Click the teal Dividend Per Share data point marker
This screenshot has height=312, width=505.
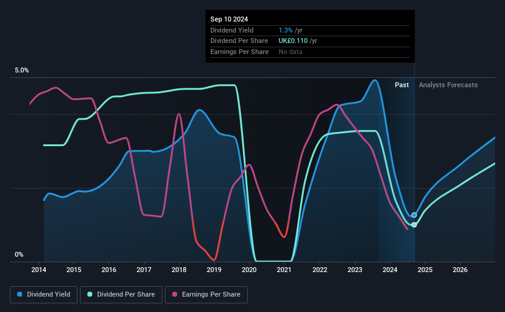pyautogui.click(x=414, y=225)
